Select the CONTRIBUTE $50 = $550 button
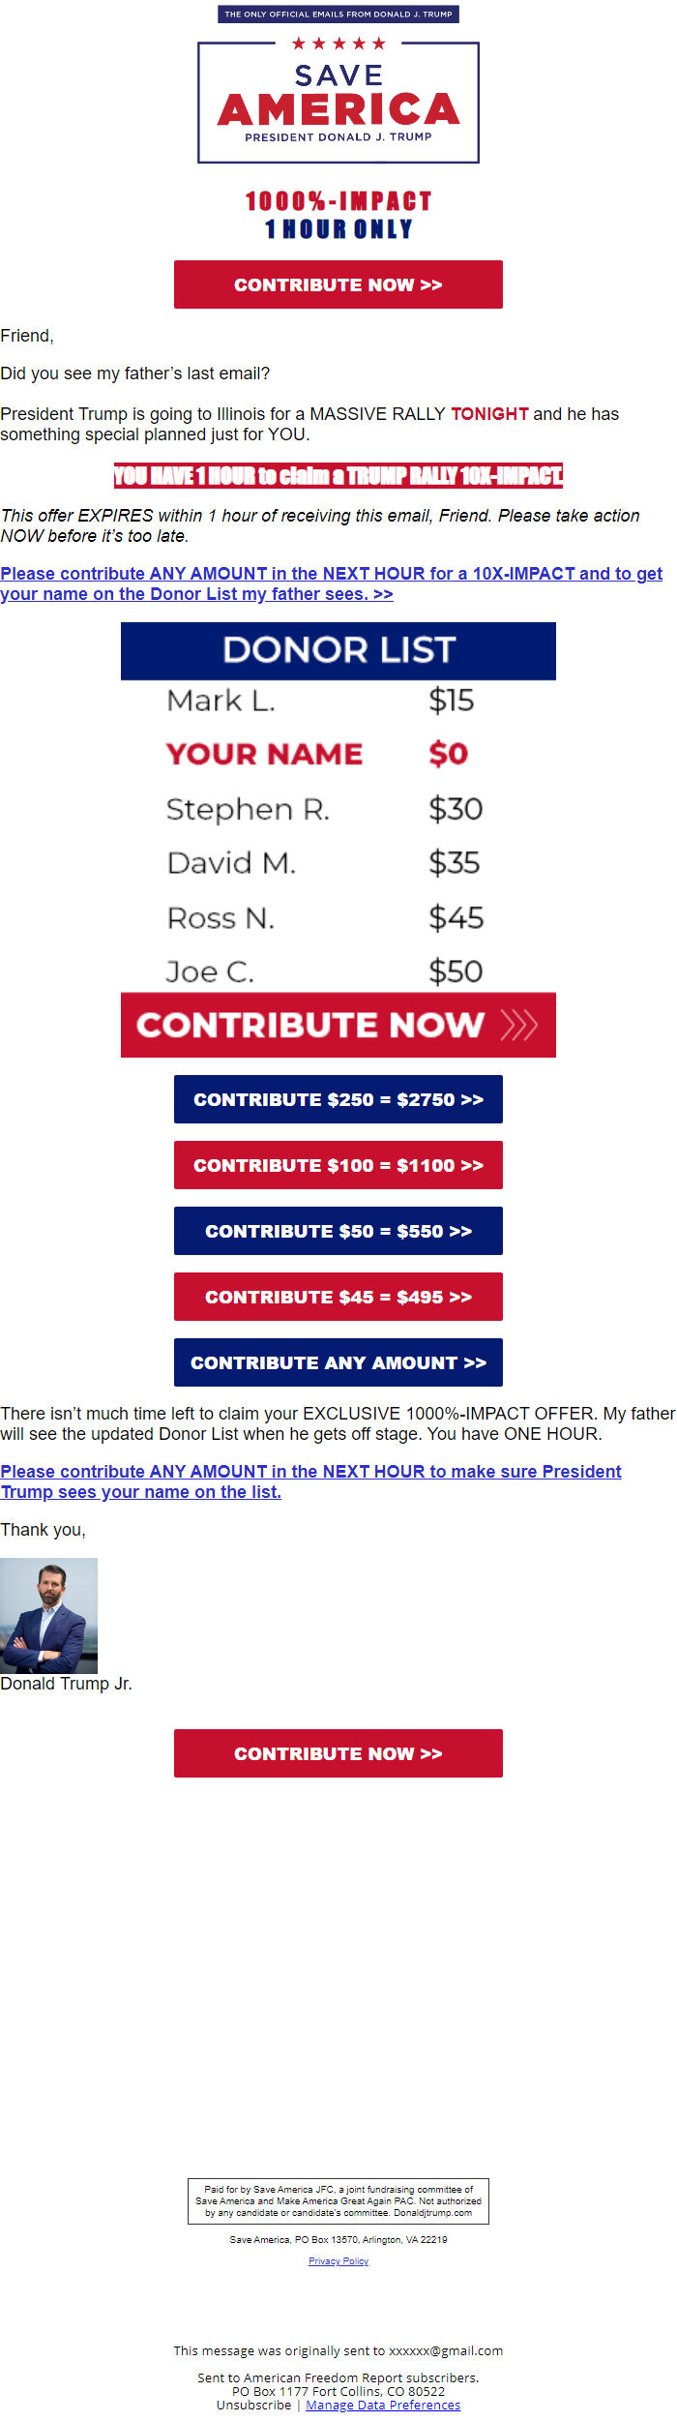The width and height of the screenshot is (677, 2422). pyautogui.click(x=338, y=1231)
